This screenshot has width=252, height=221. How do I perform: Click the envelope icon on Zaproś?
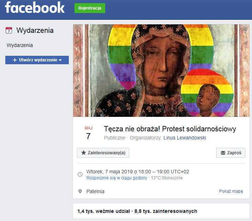[223, 153]
